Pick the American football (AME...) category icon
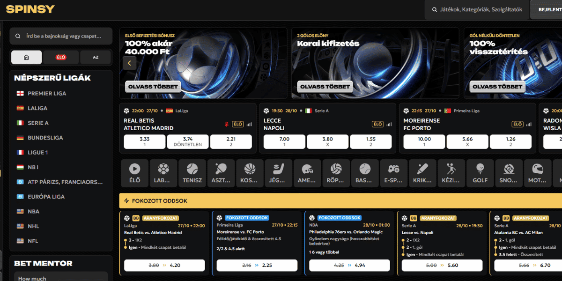 pyautogui.click(x=307, y=173)
